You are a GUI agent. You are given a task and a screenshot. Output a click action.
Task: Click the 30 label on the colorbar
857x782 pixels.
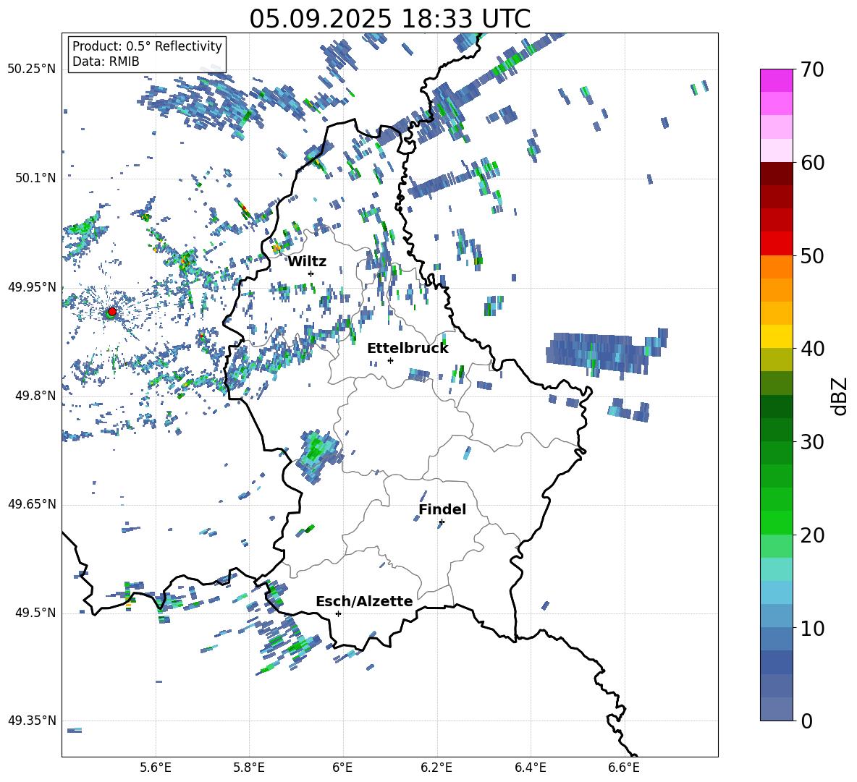click(811, 442)
